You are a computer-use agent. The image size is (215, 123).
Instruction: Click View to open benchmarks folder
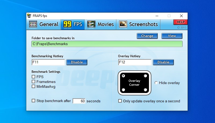click(172, 36)
